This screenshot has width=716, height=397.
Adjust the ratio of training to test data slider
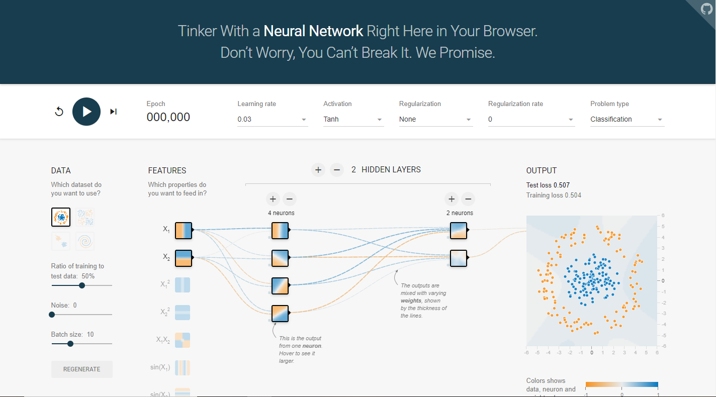click(82, 285)
